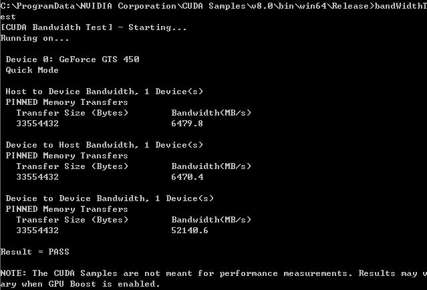Click the Running on... line
The width and height of the screenshot is (427, 290).
35,38
